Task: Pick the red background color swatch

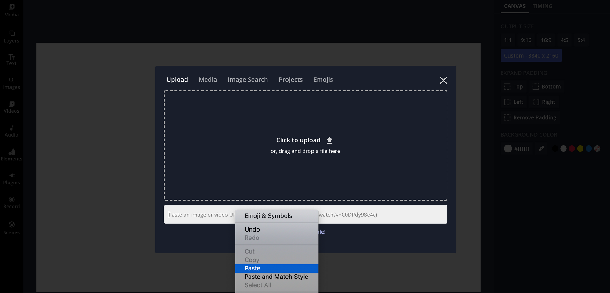Action: click(572, 148)
